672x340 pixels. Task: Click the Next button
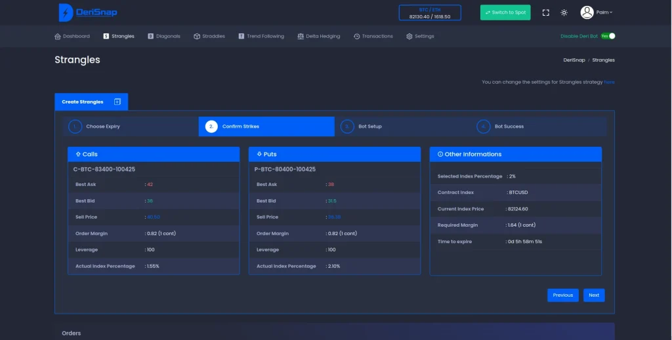point(593,295)
